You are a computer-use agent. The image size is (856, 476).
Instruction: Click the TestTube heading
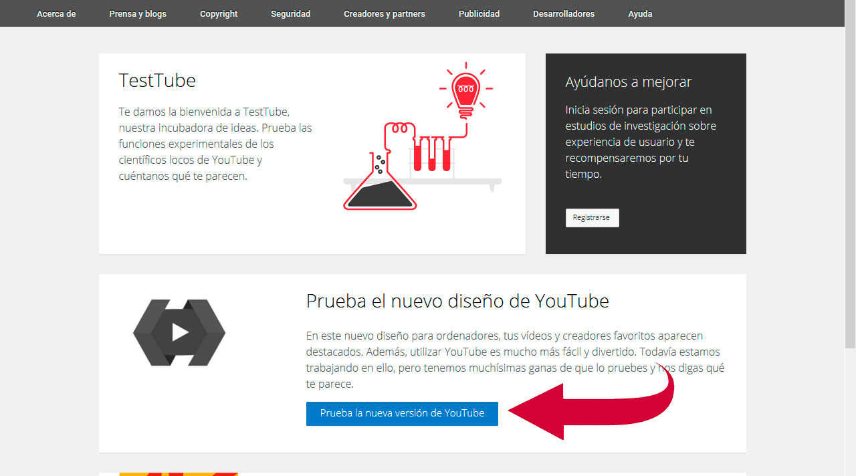click(157, 81)
